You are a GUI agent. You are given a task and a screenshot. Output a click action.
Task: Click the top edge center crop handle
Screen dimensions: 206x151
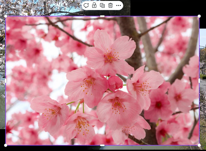[x=102, y=16]
